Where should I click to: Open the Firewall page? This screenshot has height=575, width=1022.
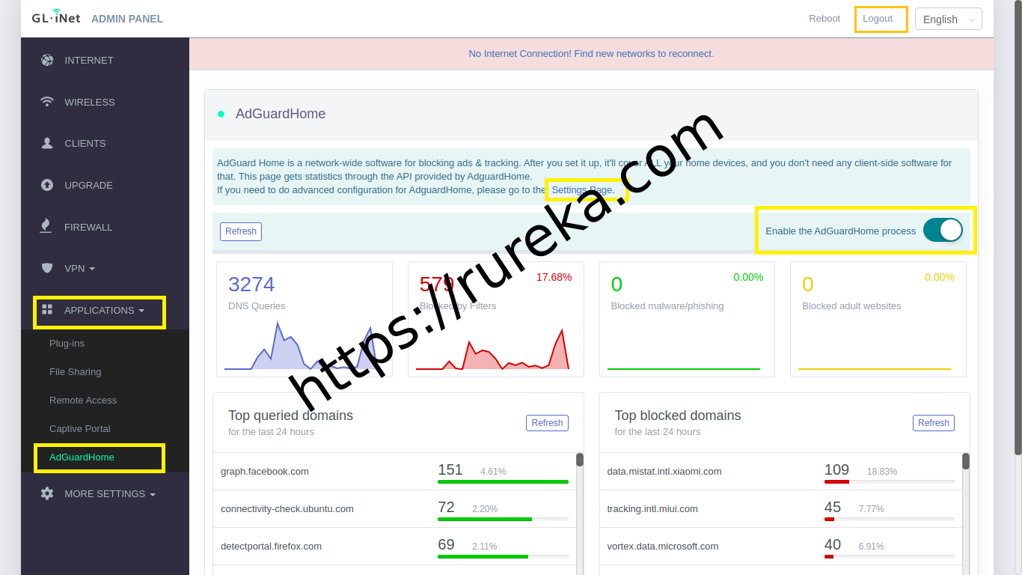click(88, 227)
